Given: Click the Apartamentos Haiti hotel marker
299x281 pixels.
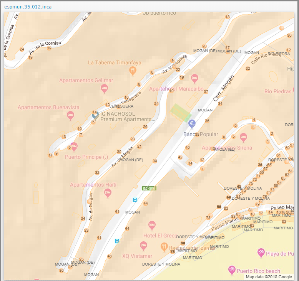Looking at the screenshot, I should point(108,193).
